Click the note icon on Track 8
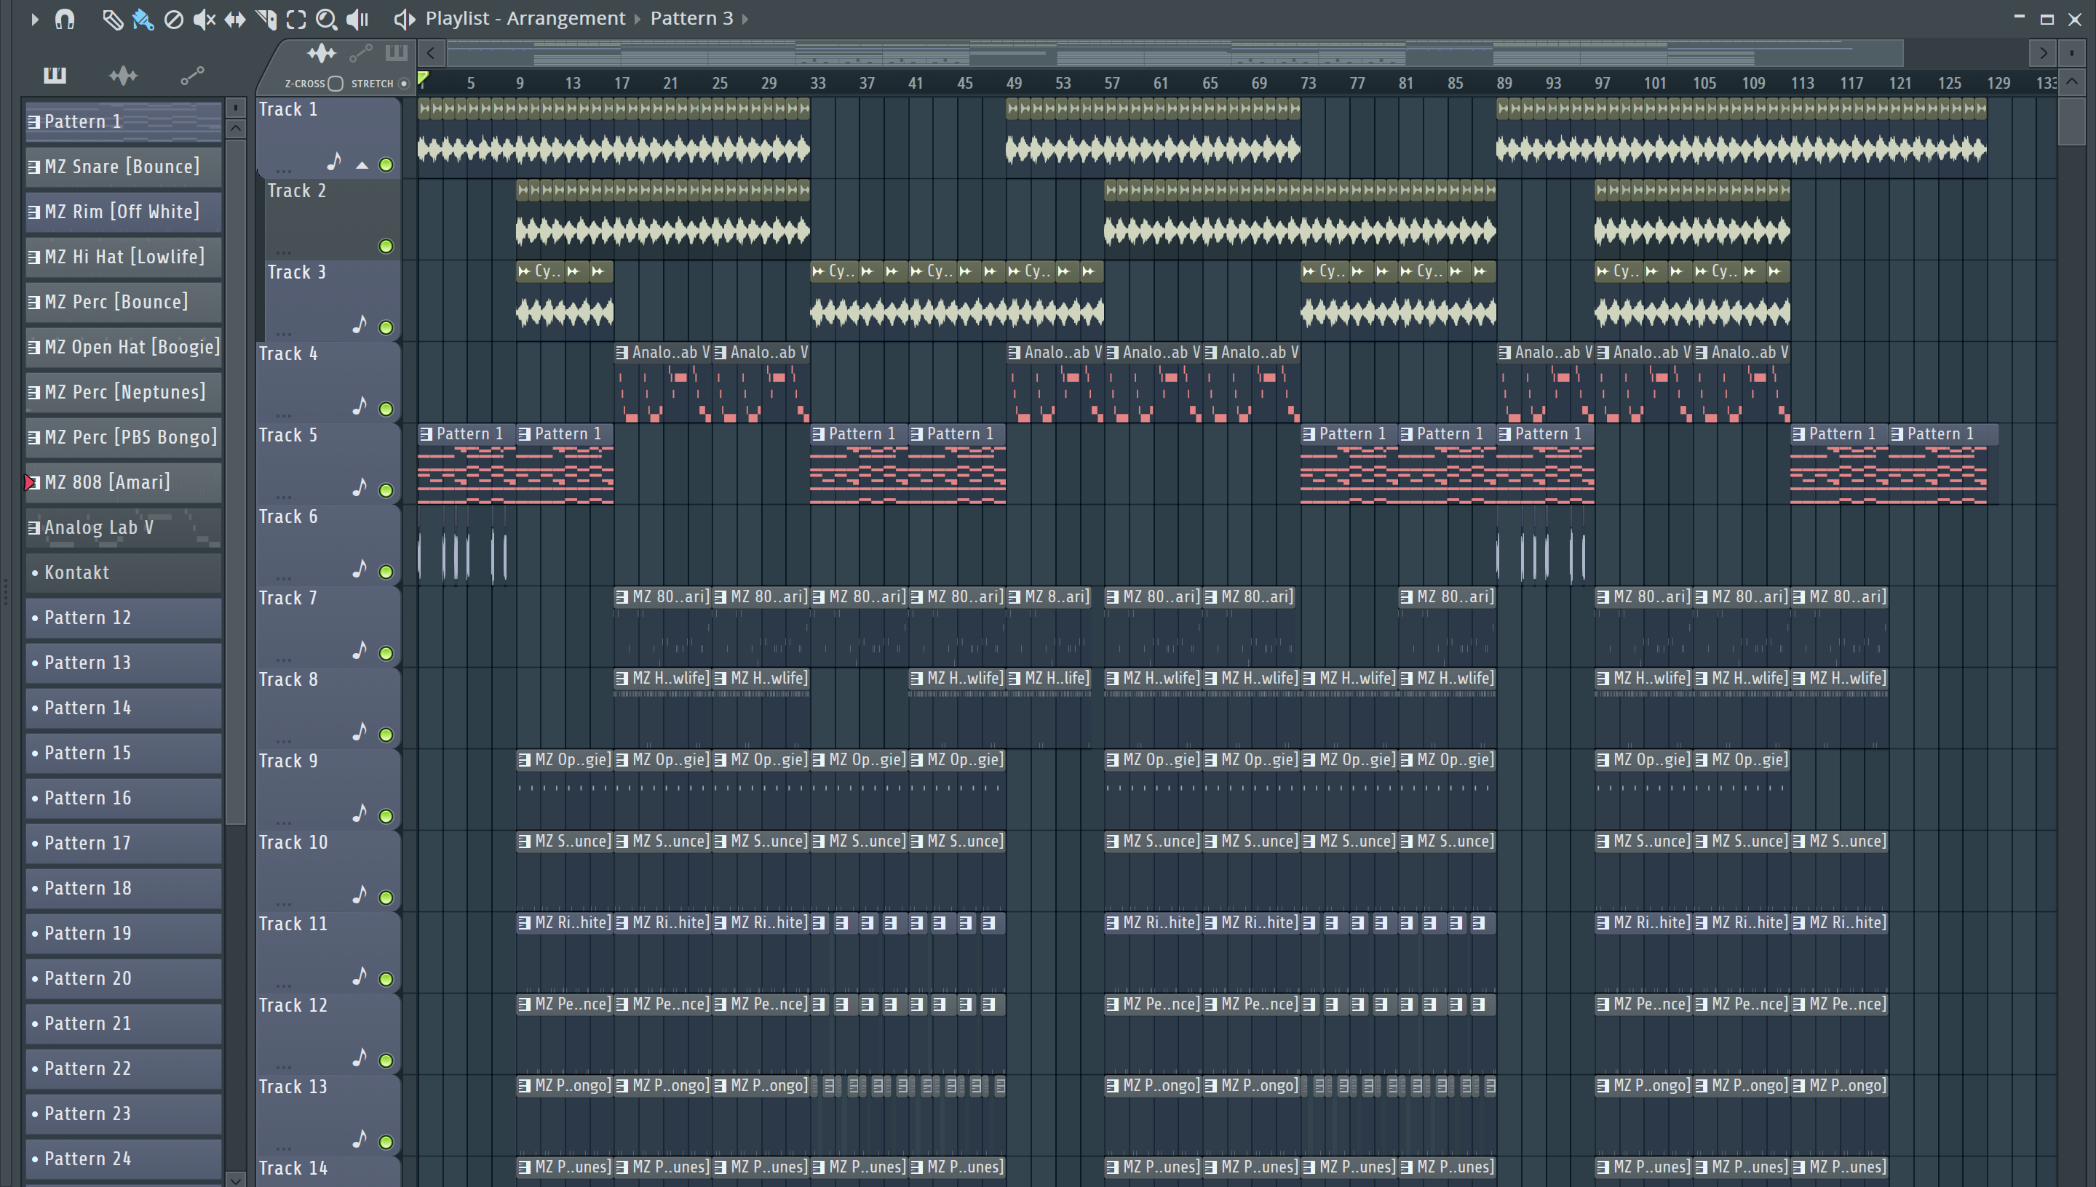The image size is (2096, 1187). tap(360, 732)
